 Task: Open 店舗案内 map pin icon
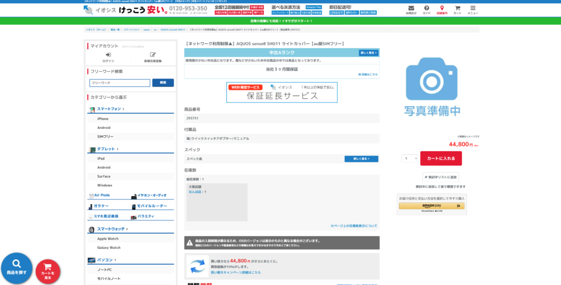click(x=442, y=9)
